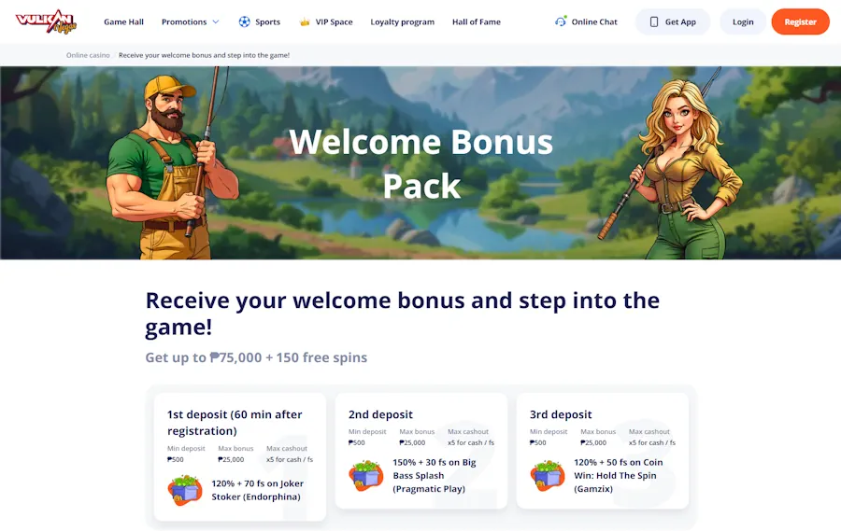
Task: Open Game Hall from the navigation
Action: coord(124,22)
